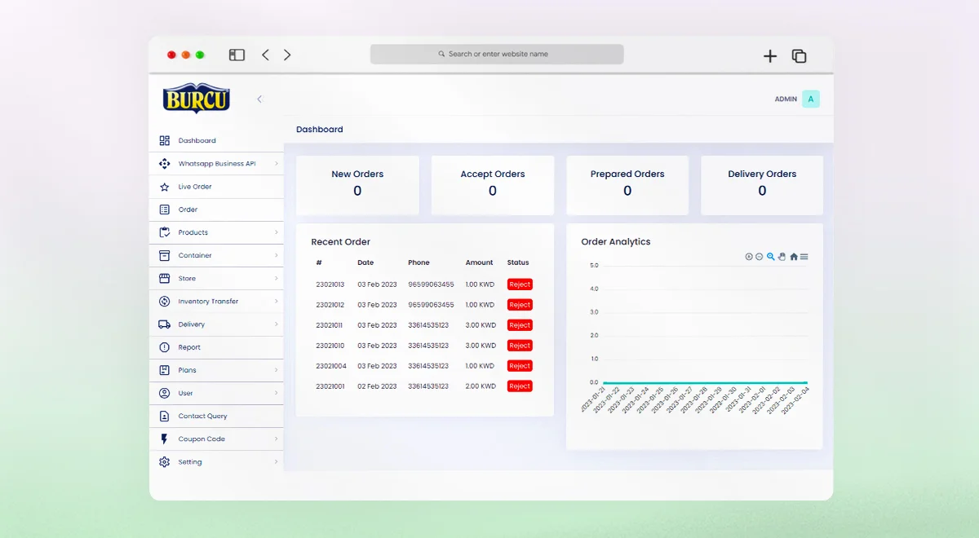Collapse the sidebar with the chevron
Image resolution: width=979 pixels, height=538 pixels.
(x=259, y=99)
